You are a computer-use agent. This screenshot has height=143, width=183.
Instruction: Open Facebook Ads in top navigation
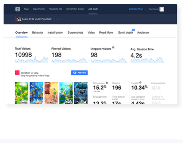coord(55,9)
